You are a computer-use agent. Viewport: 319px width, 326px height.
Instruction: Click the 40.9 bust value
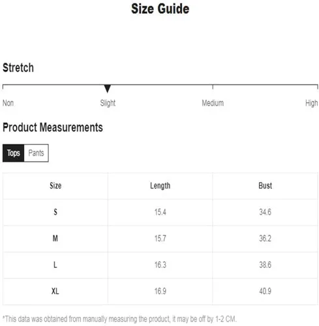[265, 291]
